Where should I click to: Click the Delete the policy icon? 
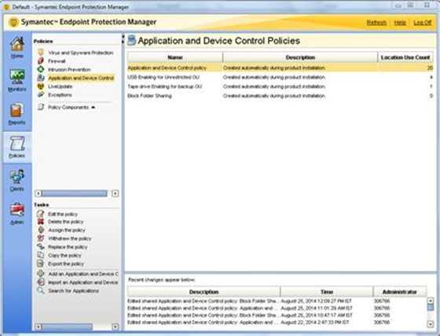(41, 221)
